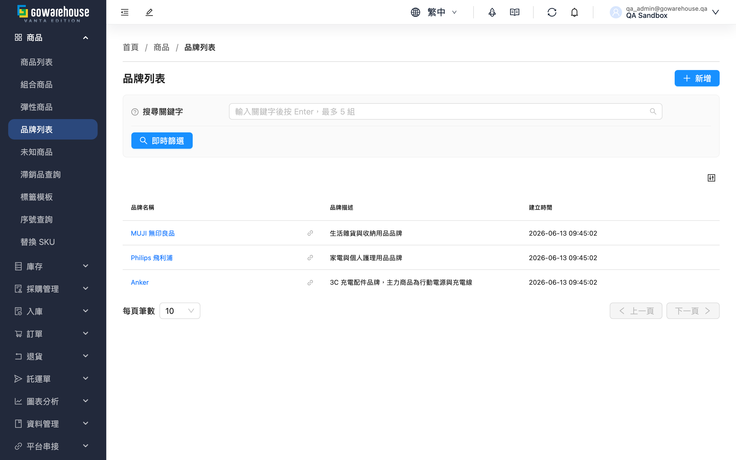This screenshot has width=736, height=460.
Task: Click the pencil edit icon in header
Action: pos(149,12)
